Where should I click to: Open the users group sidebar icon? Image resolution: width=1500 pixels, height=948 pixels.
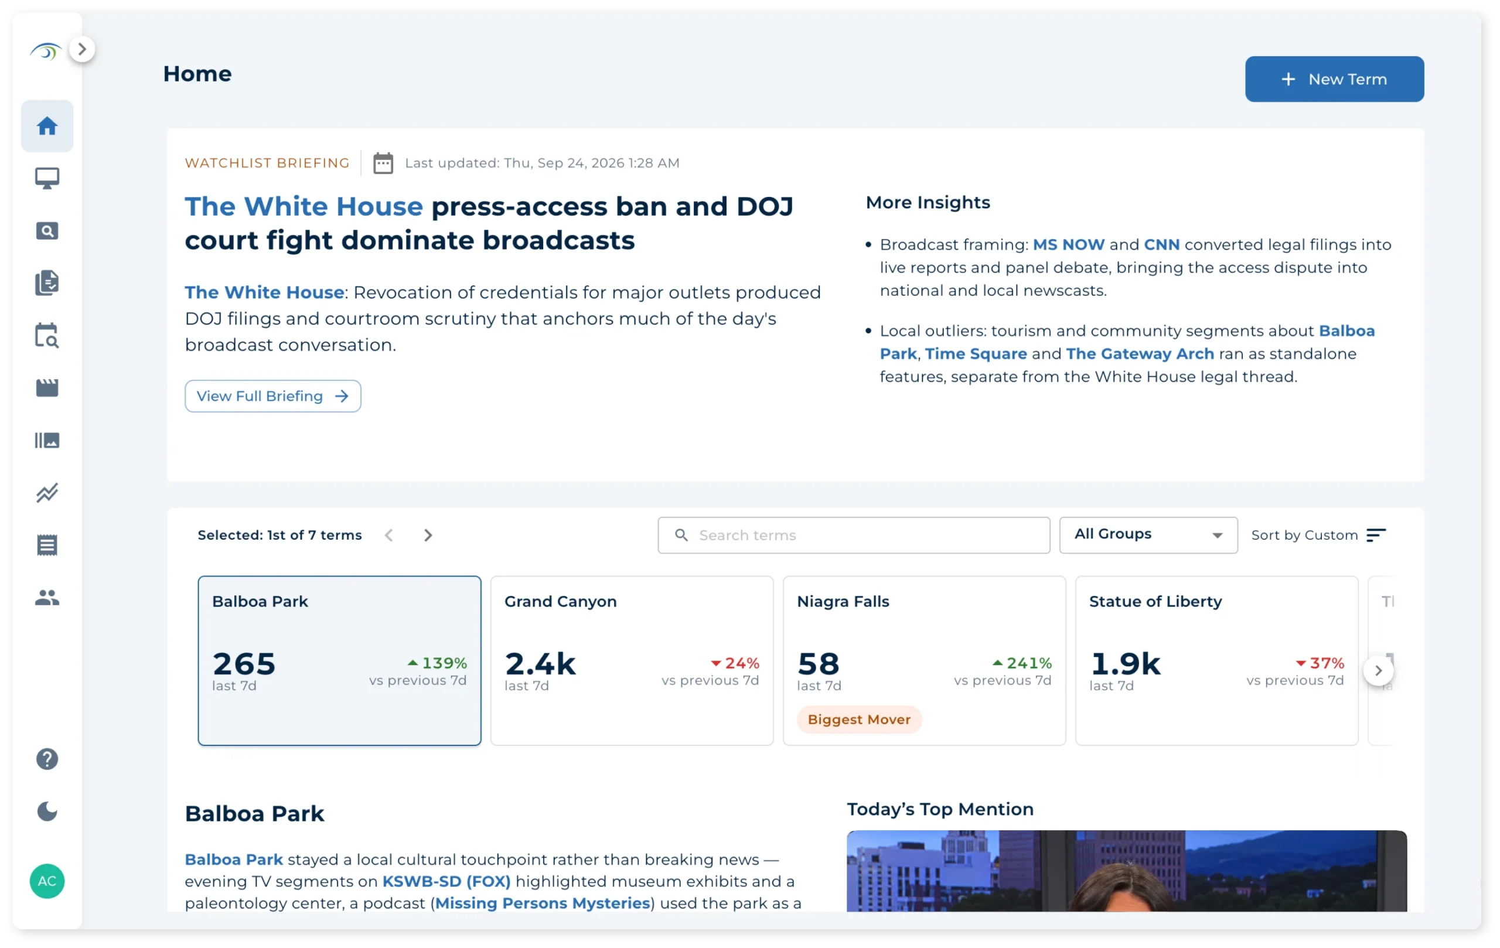pos(47,598)
